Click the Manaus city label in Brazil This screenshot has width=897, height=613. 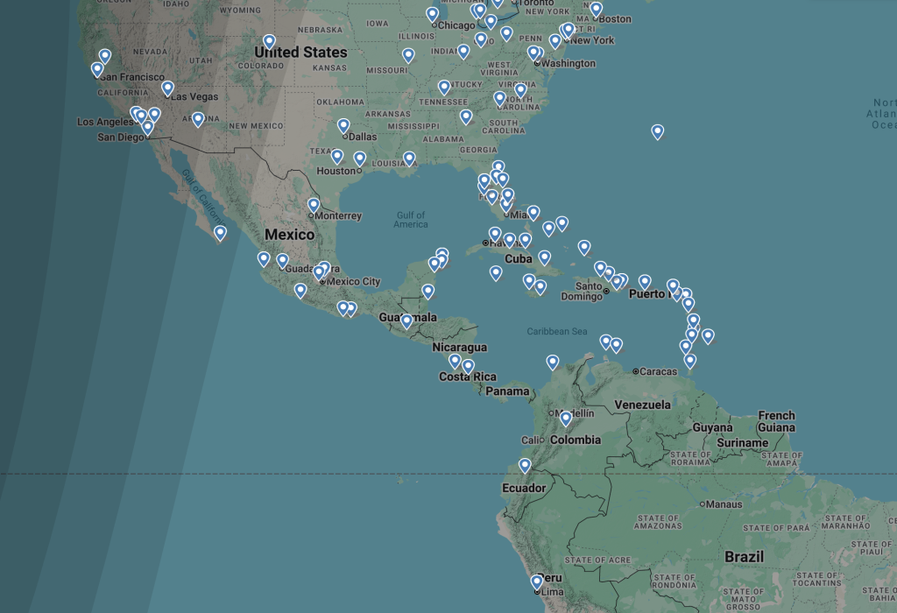point(724,504)
